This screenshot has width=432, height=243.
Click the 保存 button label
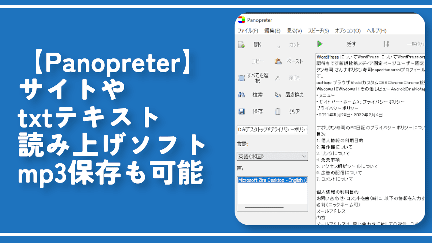tap(258, 111)
